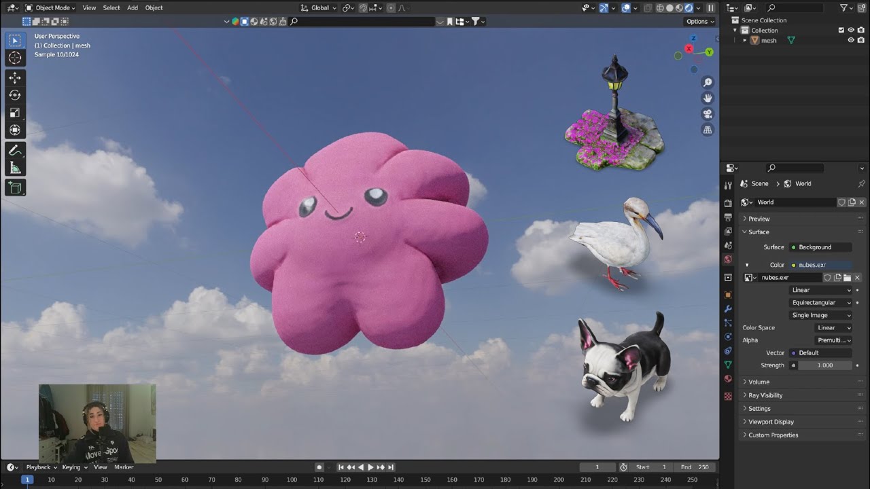The width and height of the screenshot is (870, 489).
Task: Open the Scene properties tab
Action: coord(728,245)
